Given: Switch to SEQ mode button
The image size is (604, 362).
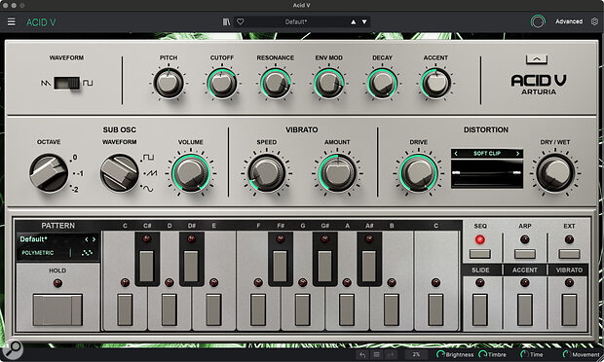Looking at the screenshot, I should point(480,254).
